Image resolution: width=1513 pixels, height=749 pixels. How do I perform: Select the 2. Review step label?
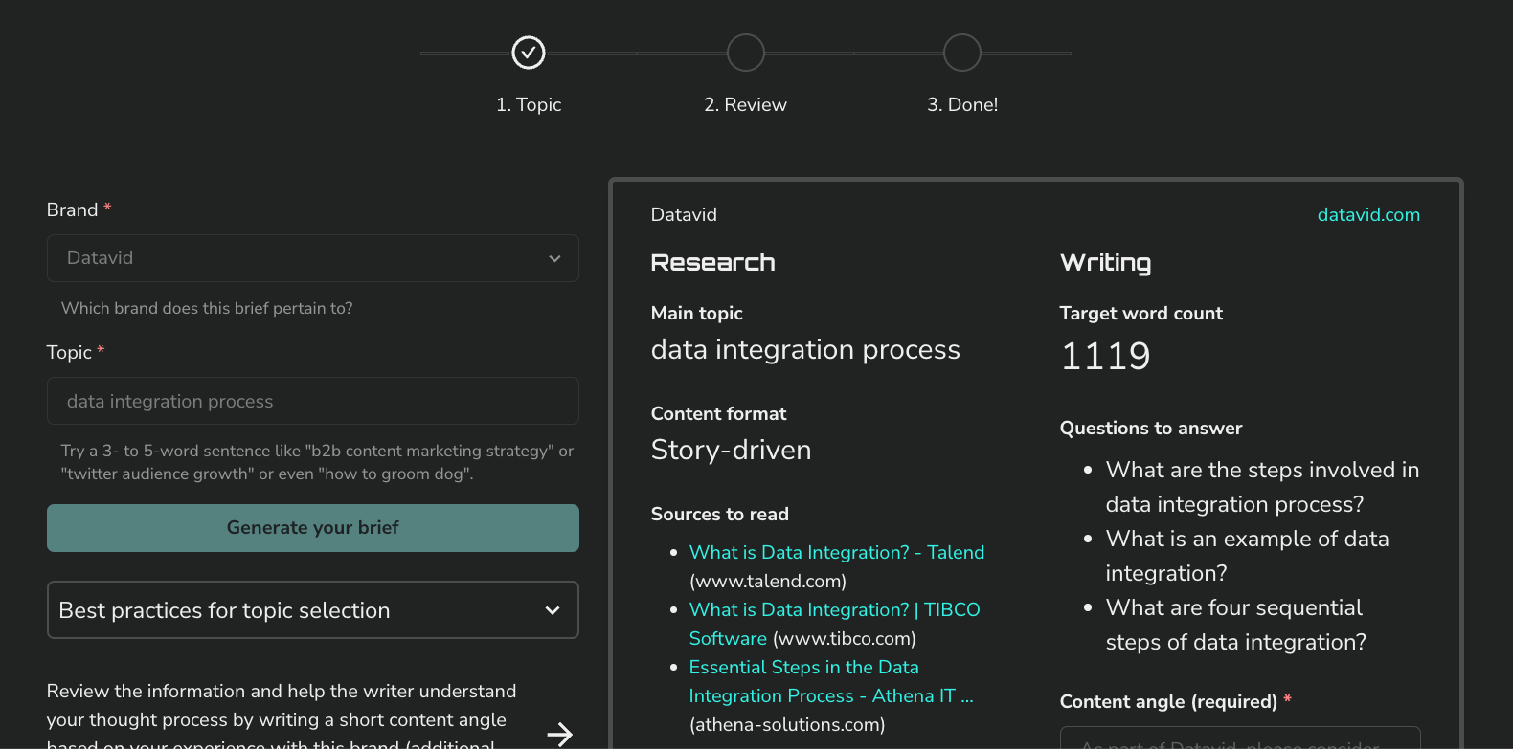pyautogui.click(x=745, y=104)
